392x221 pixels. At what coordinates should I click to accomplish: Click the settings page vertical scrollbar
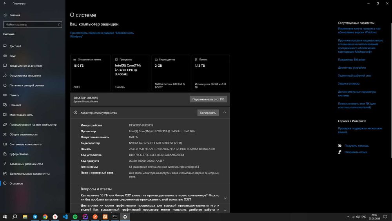[391, 90]
